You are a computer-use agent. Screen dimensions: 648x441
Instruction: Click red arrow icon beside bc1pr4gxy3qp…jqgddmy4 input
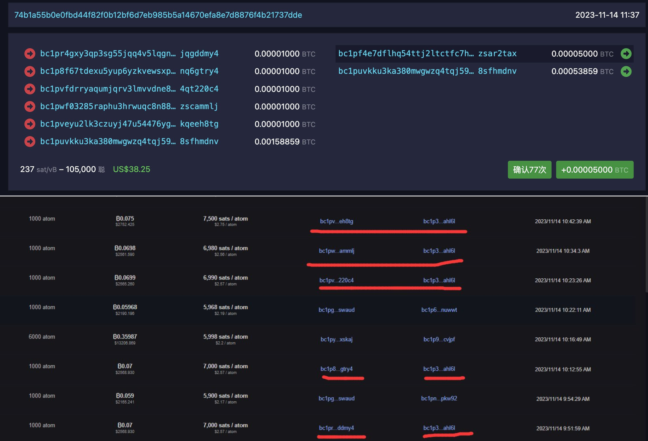30,54
